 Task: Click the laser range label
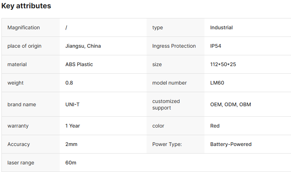[21, 163]
